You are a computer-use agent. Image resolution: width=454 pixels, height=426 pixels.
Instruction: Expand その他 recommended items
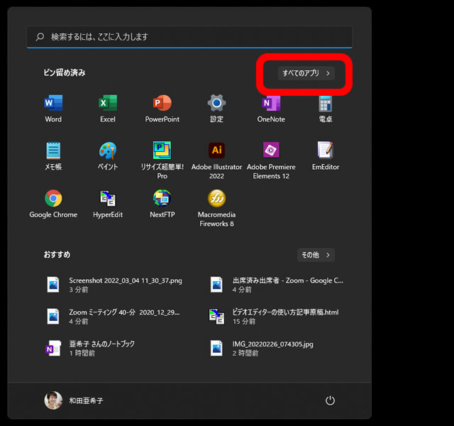pyautogui.click(x=315, y=255)
